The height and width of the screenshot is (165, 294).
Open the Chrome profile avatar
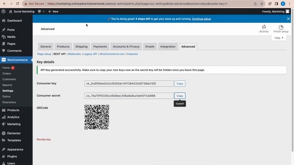pyautogui.click(x=283, y=4)
